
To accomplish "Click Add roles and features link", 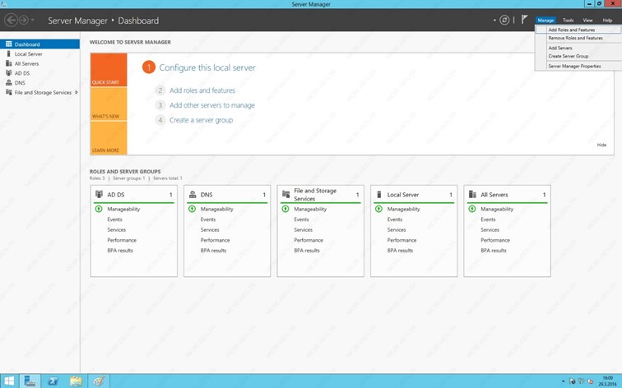I will [x=202, y=90].
